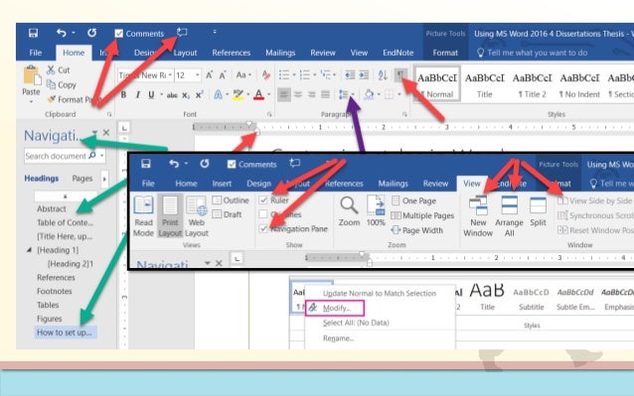The height and width of the screenshot is (396, 634).
Task: Justify the paragraph text
Action: pos(326,95)
